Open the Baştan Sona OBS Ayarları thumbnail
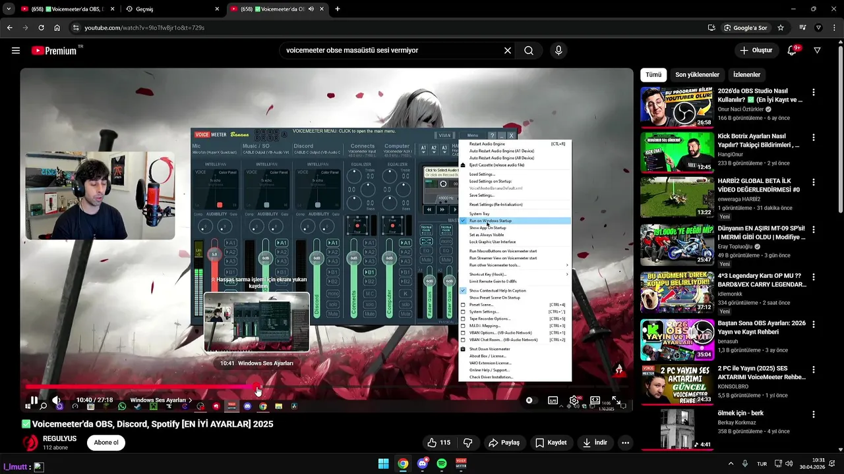 [x=677, y=340]
